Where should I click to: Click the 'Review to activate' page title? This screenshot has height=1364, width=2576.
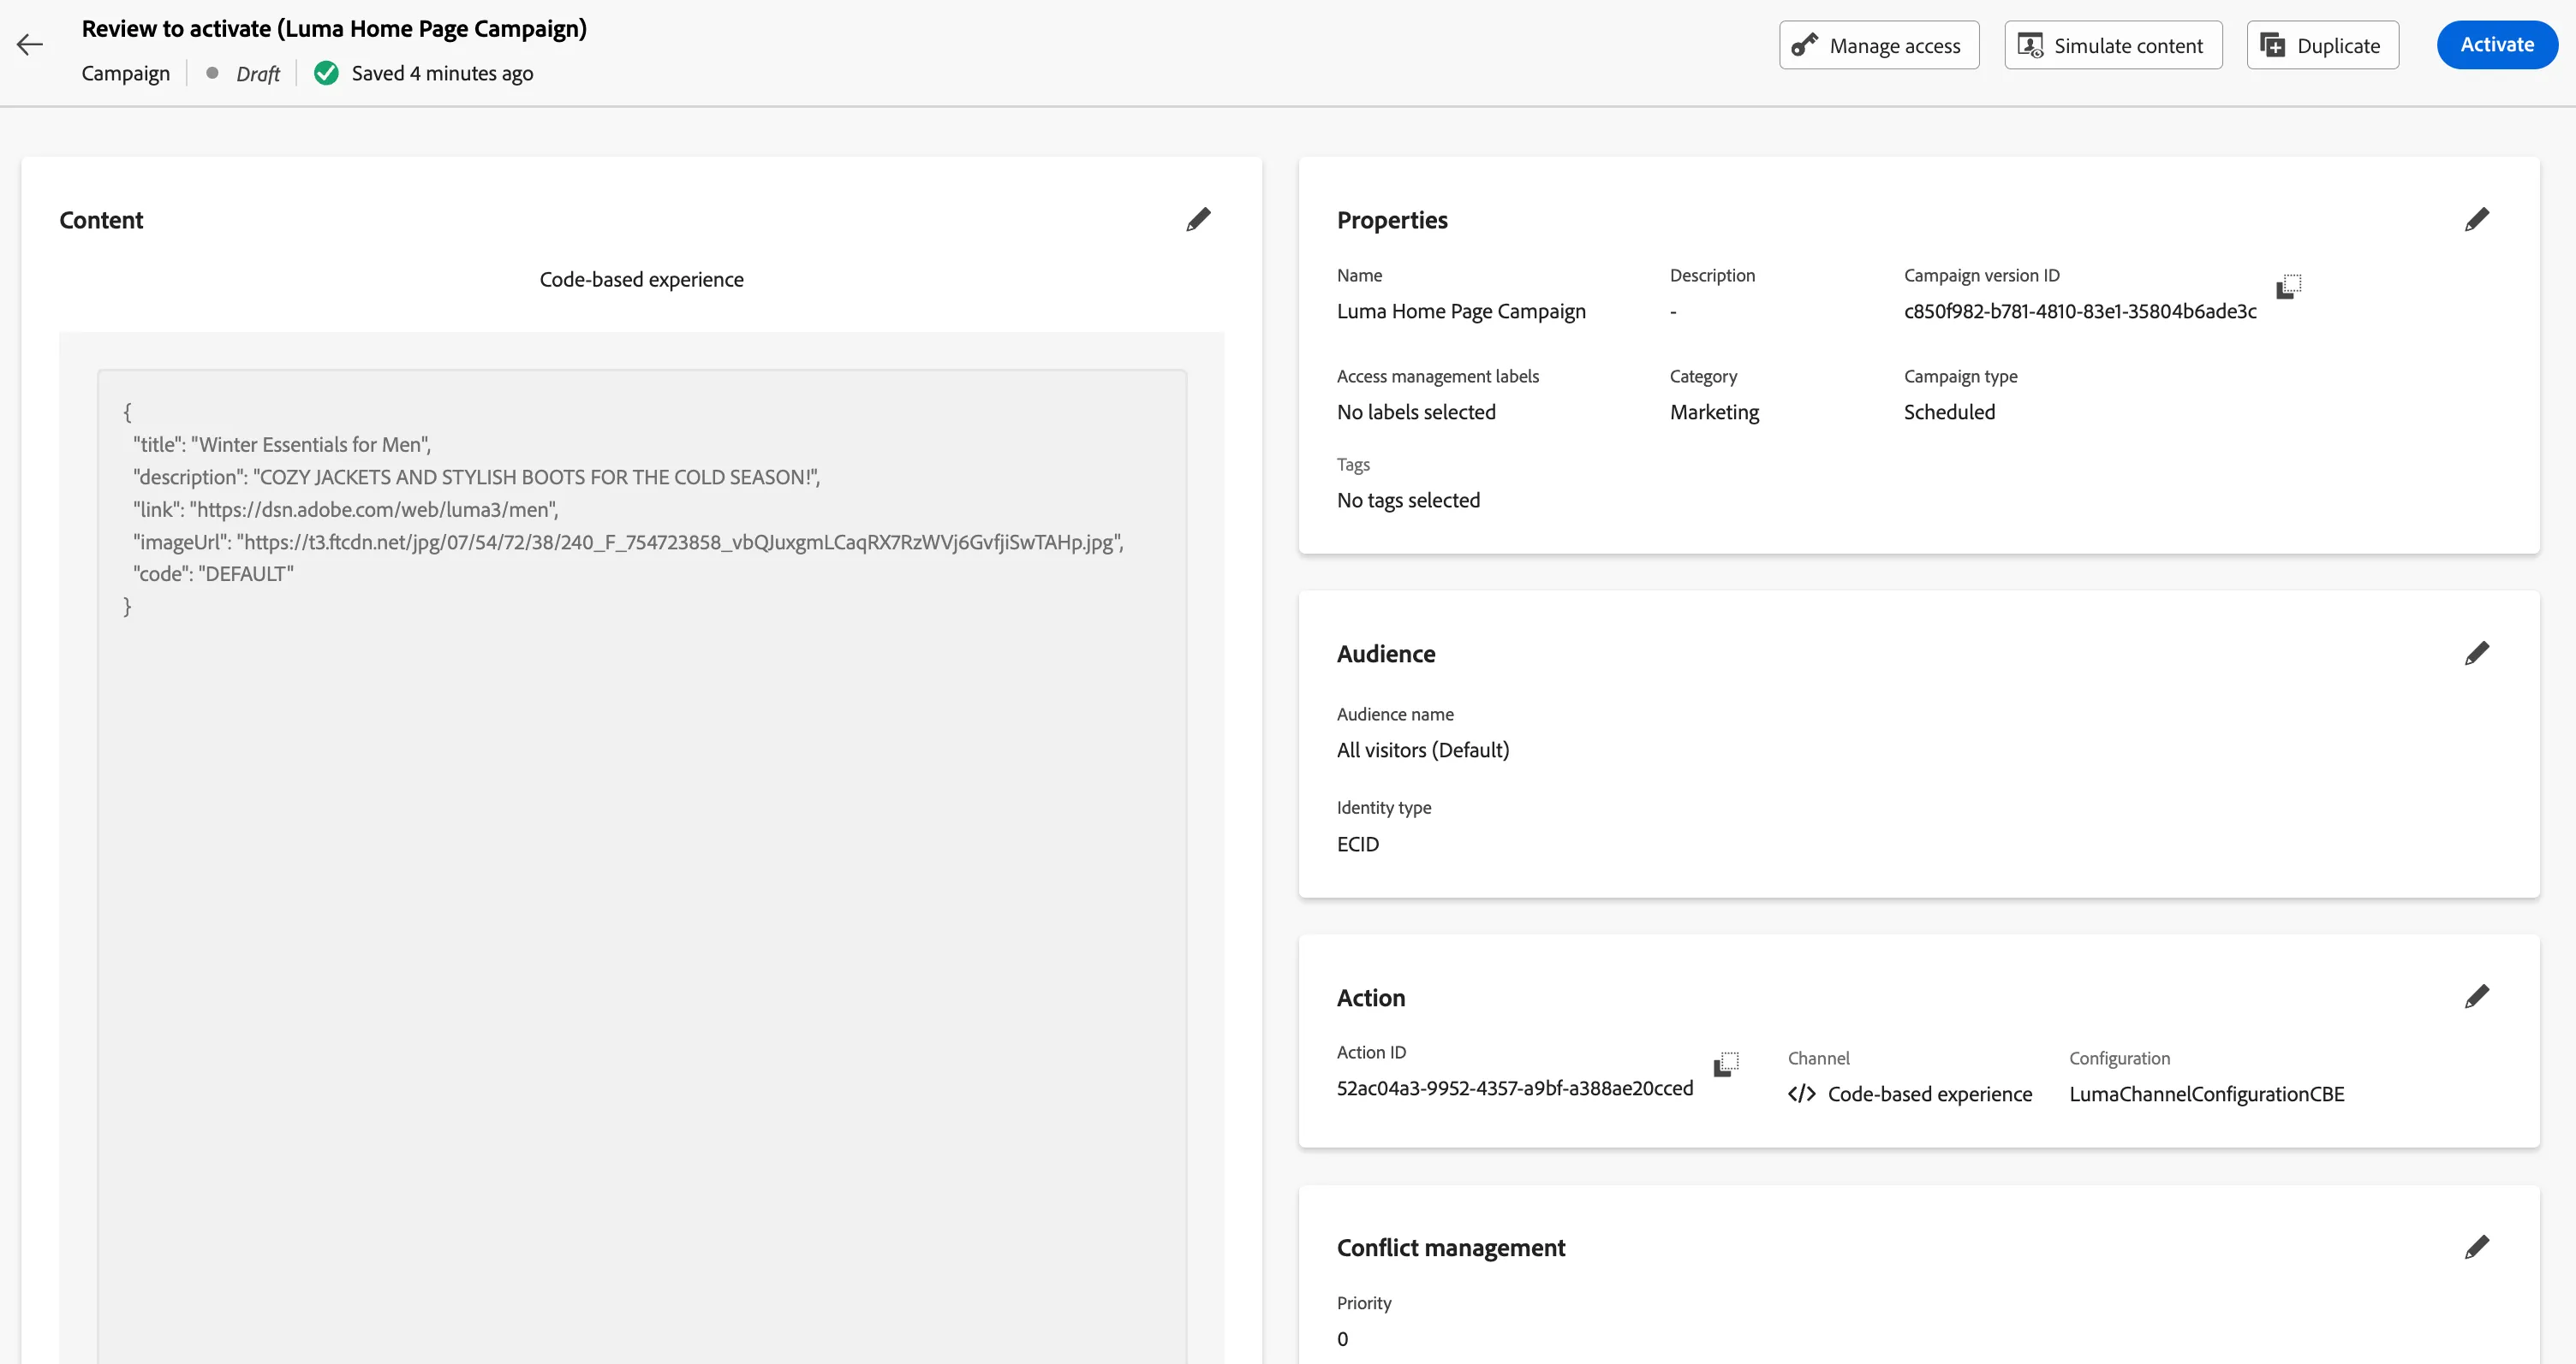[x=334, y=29]
